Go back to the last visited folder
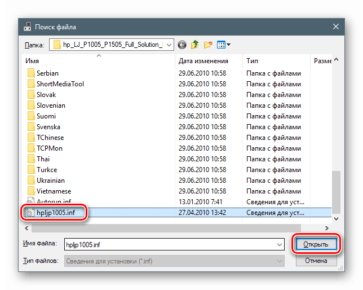The image size is (363, 290). [x=182, y=45]
